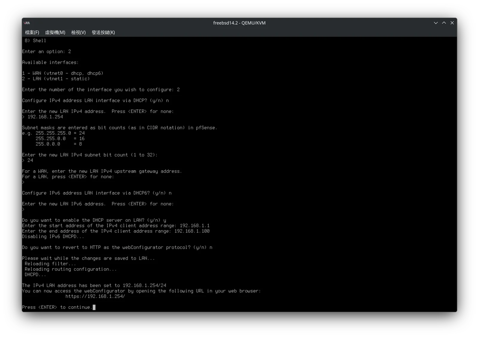The image size is (479, 338).
Task: Open the 發送按鍵(K) menu
Action: click(x=103, y=32)
